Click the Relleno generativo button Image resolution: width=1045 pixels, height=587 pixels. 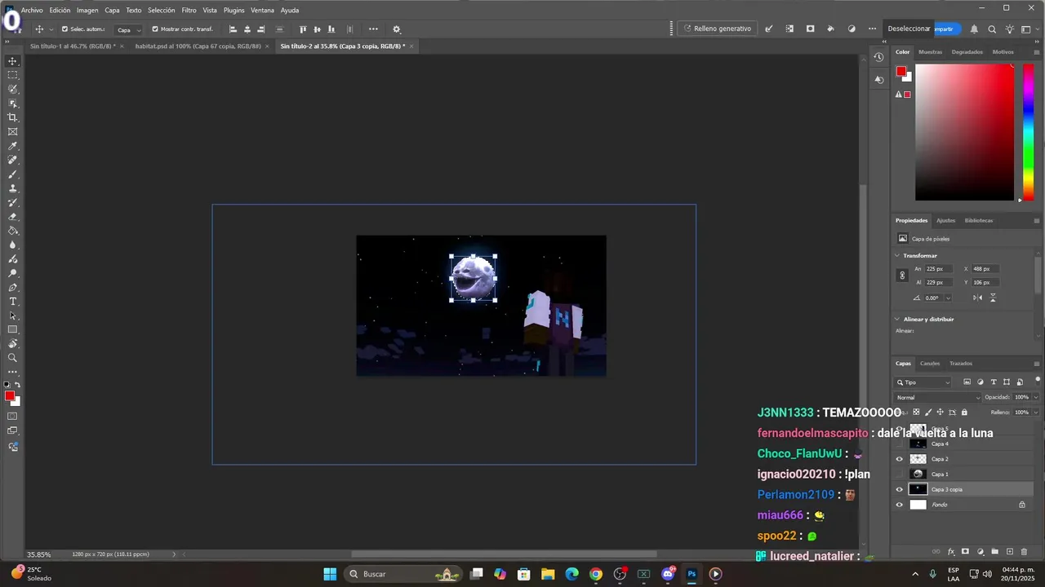click(x=717, y=29)
